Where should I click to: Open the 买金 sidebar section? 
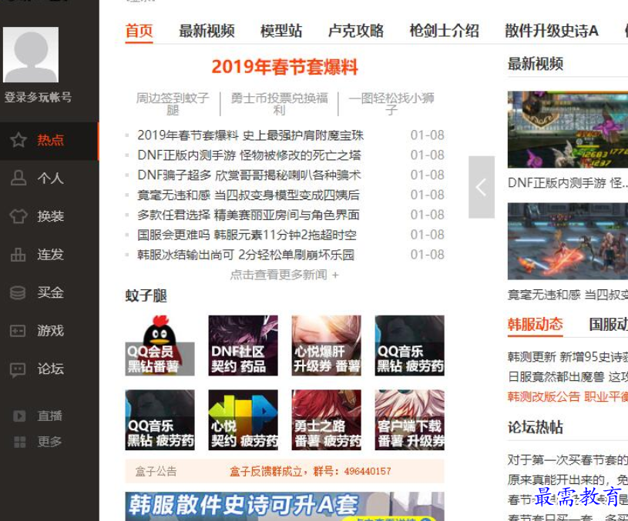pos(49,292)
